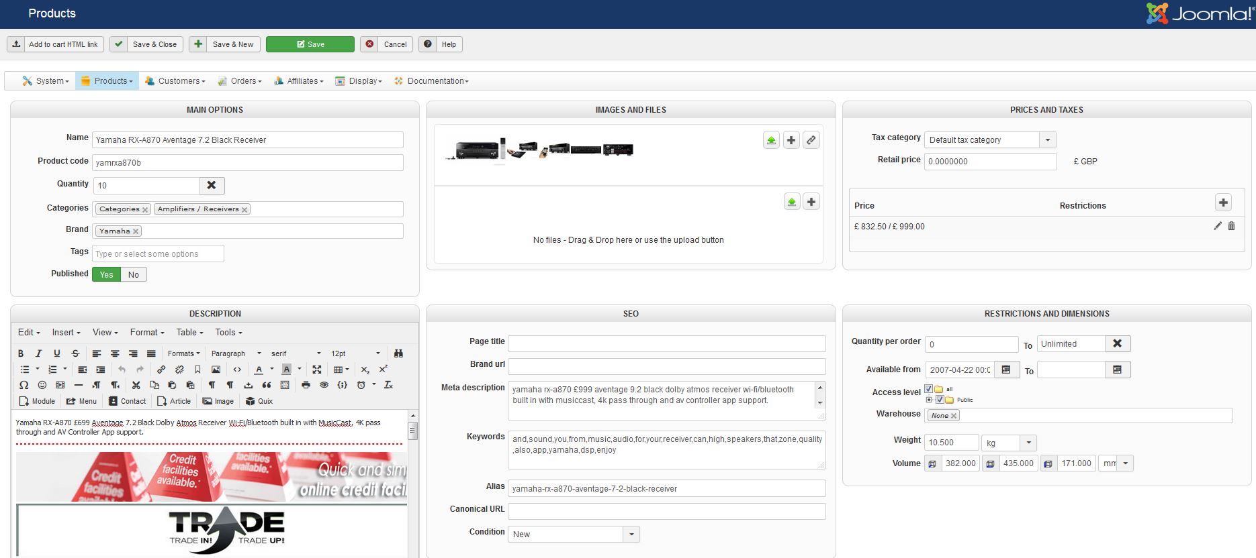This screenshot has width=1256, height=558.
Task: Open the Display menu
Action: click(359, 81)
